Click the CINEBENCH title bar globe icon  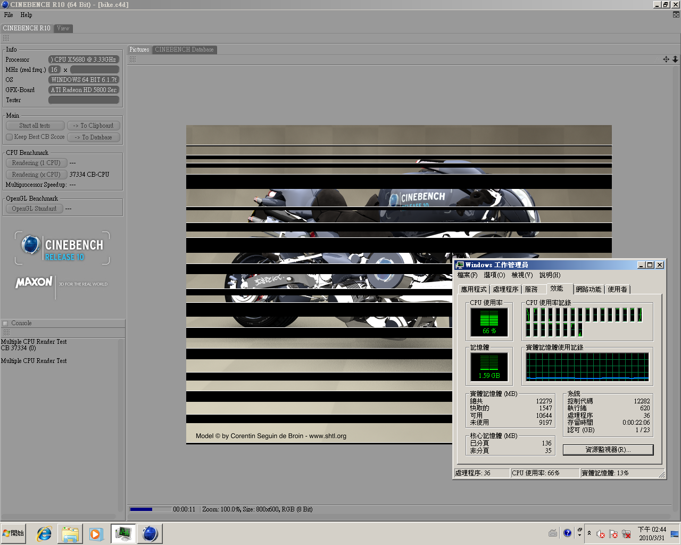click(5, 4)
